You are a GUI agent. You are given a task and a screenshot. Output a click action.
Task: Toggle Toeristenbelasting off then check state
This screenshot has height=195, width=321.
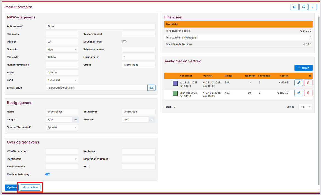(47, 174)
